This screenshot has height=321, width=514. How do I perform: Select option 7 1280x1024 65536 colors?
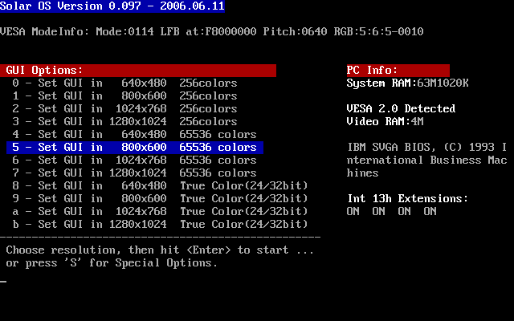tap(134, 173)
